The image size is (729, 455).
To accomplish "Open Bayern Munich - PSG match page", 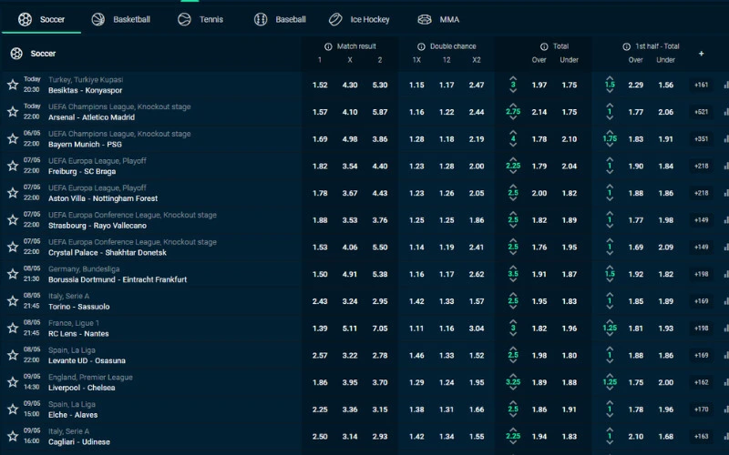I will coord(85,145).
